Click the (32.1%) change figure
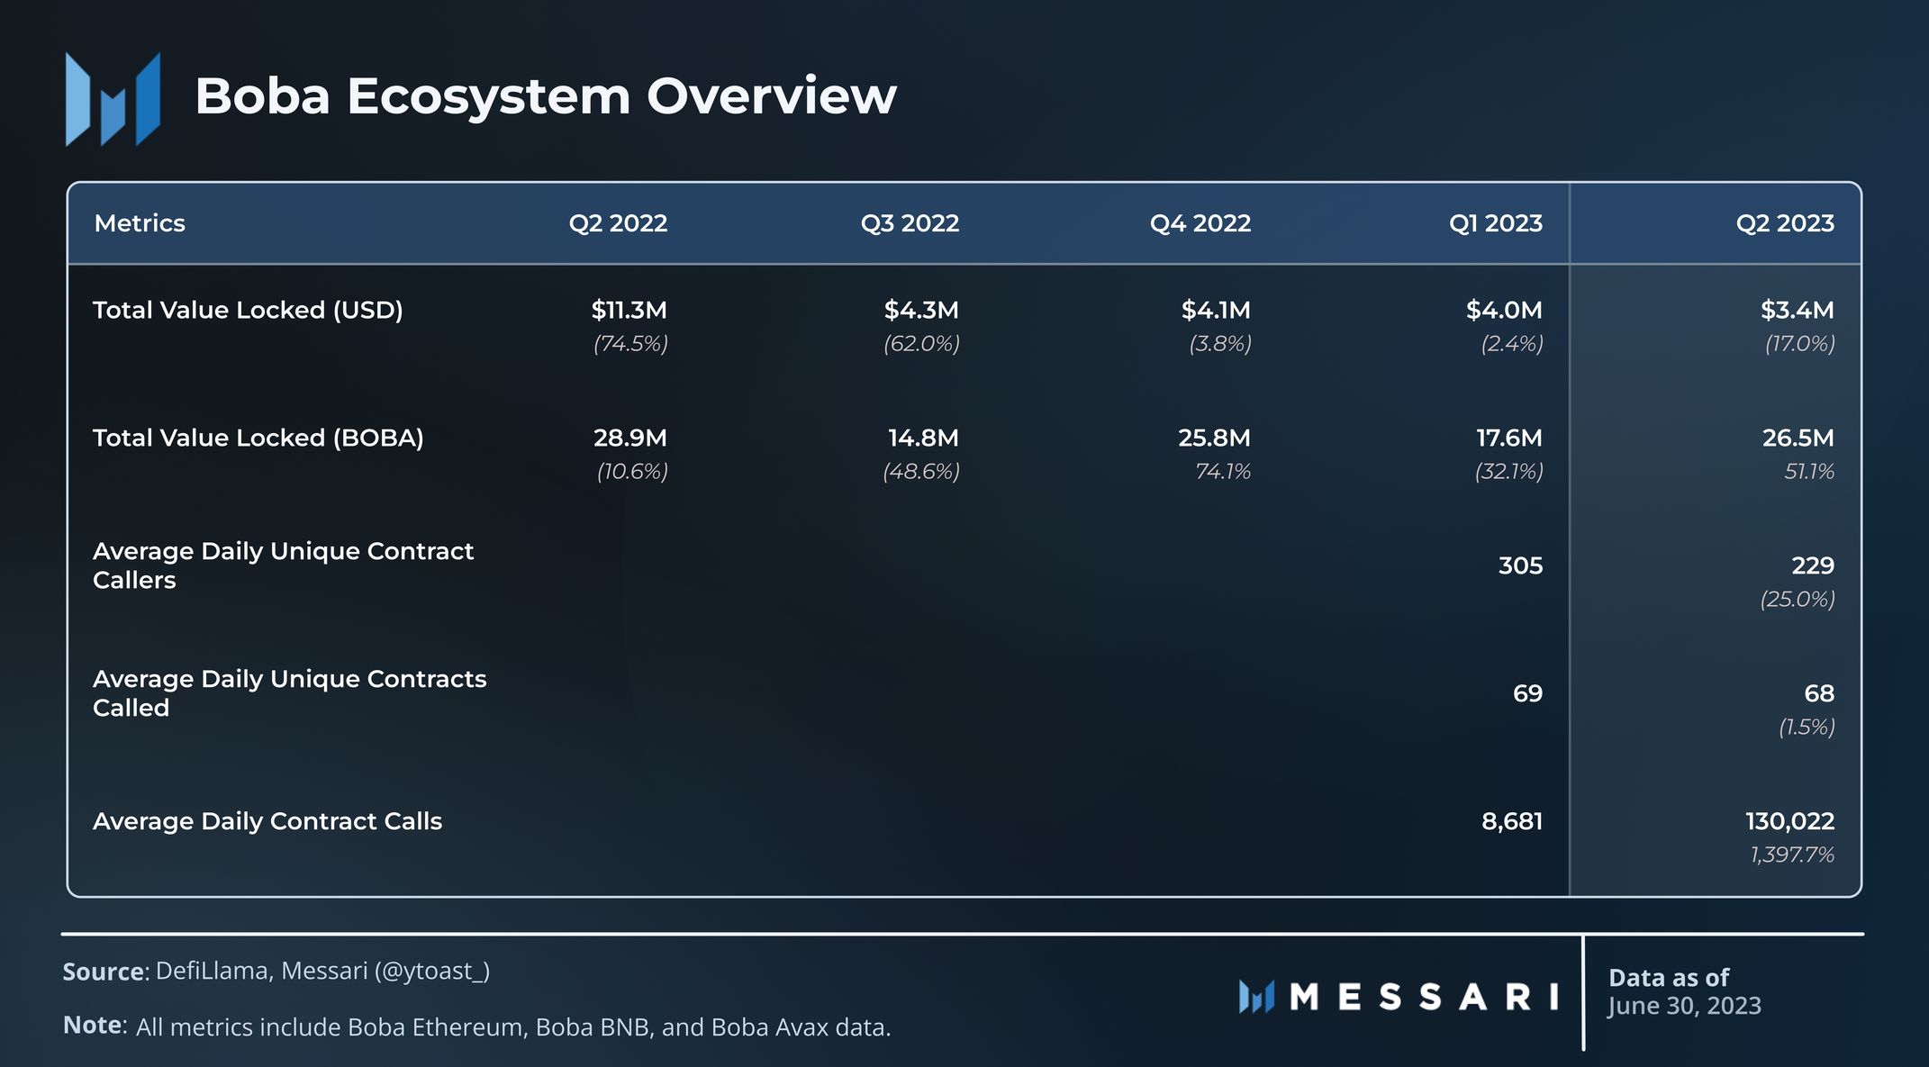 1508,472
